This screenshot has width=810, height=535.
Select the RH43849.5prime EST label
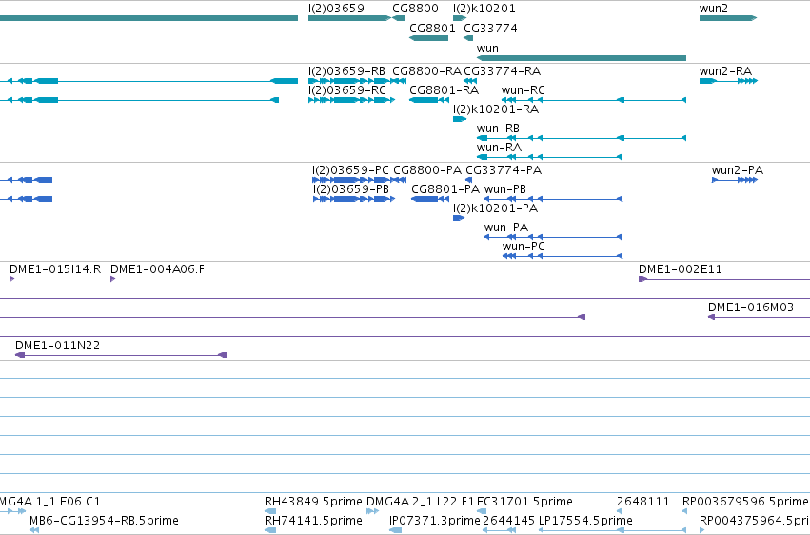point(313,502)
